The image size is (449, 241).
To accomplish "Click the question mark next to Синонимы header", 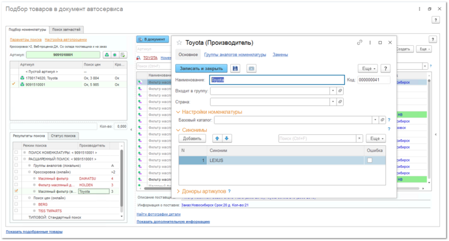I will click(x=389, y=129).
